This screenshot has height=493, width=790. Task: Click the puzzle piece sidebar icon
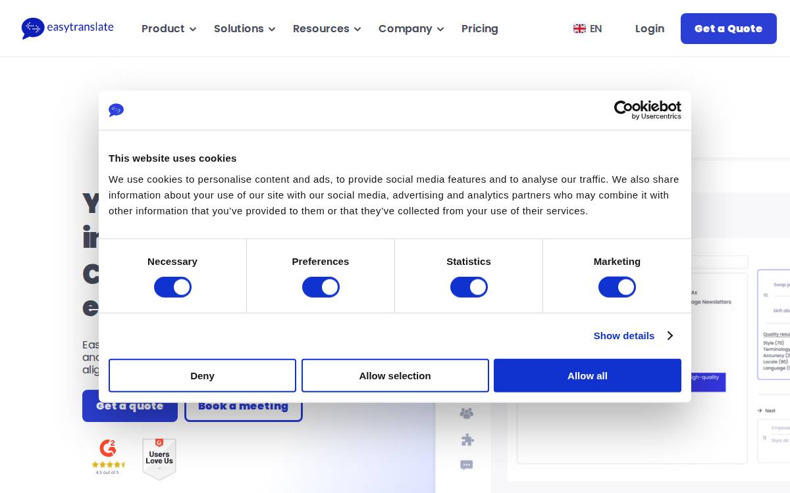tap(467, 440)
